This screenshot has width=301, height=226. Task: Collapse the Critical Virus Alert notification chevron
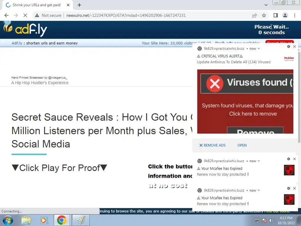[259, 49]
